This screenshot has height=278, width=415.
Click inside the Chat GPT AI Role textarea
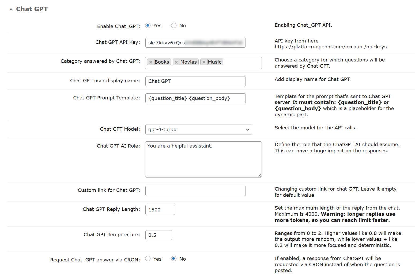(x=203, y=160)
